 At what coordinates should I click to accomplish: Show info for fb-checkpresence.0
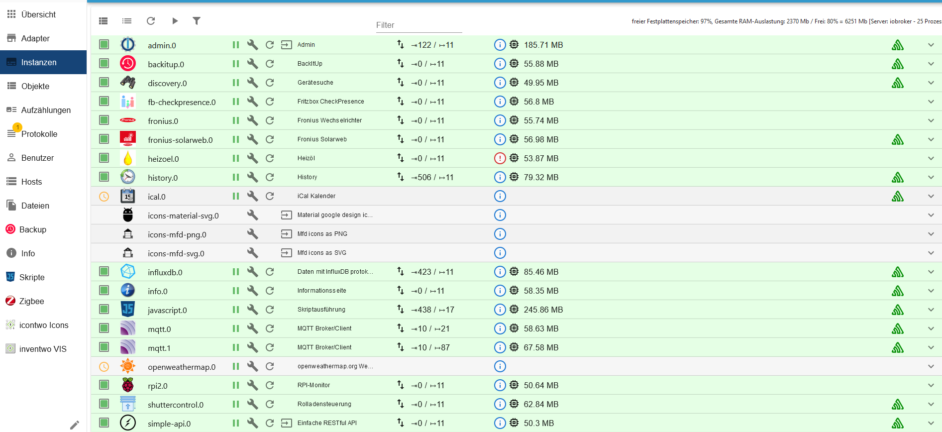500,102
